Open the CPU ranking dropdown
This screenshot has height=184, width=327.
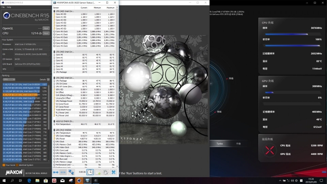(9, 79)
